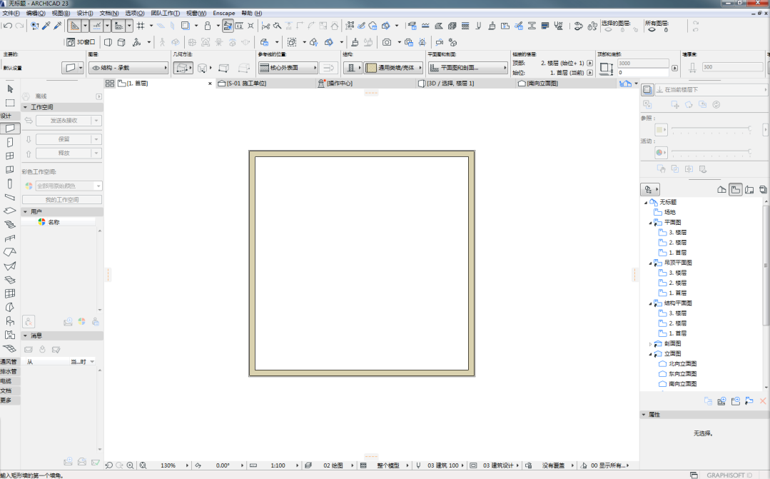Open the 3D窗口 view button
The width and height of the screenshot is (770, 479).
pos(81,42)
